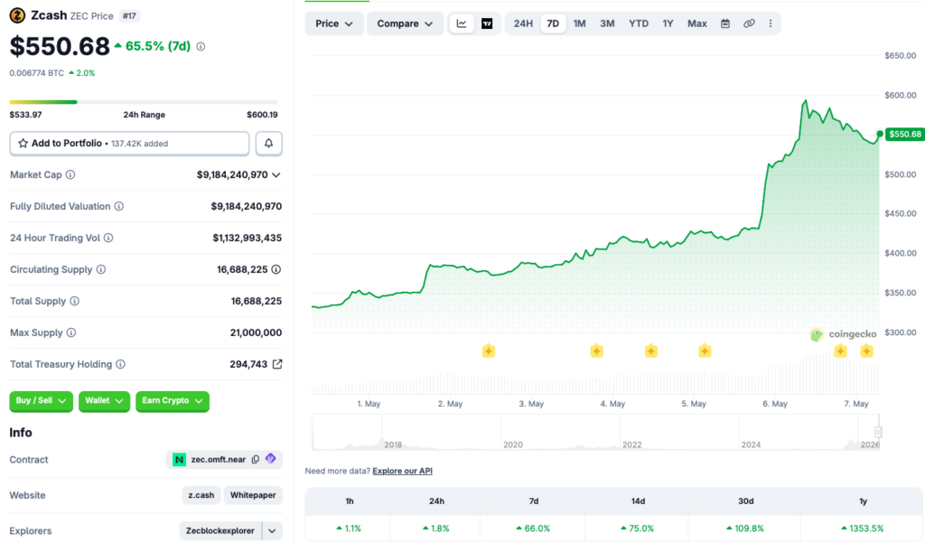Viewport: 925px width, 543px height.
Task: Click Add to Portfolio button
Action: pyautogui.click(x=129, y=144)
